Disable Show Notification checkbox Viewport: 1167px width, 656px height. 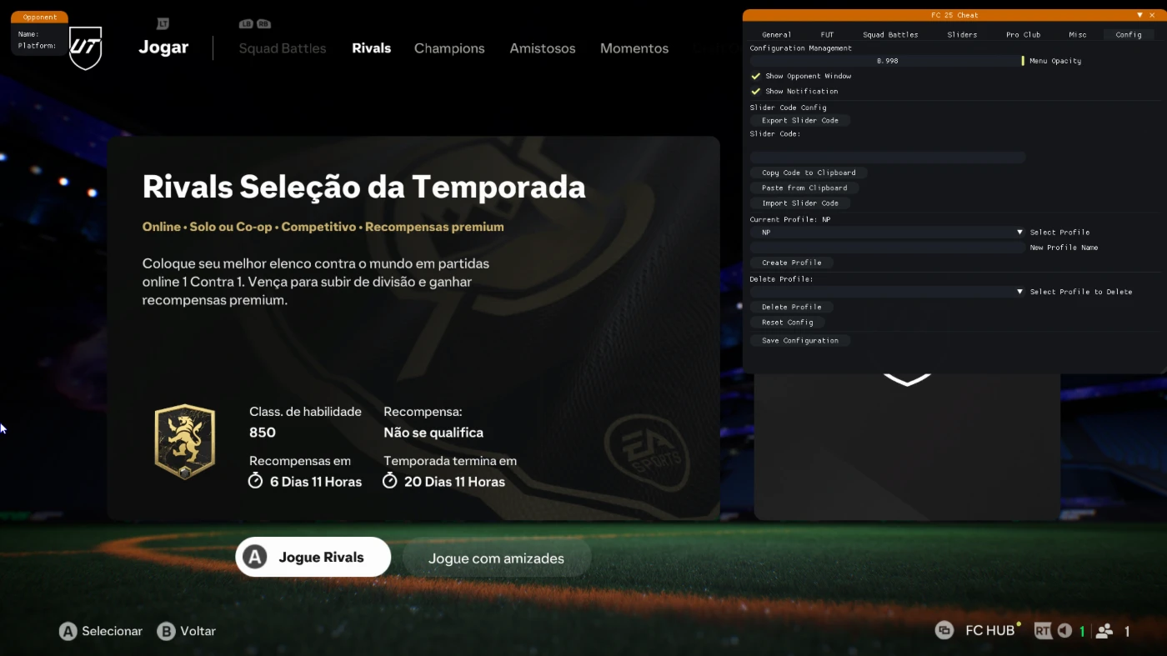[x=756, y=91]
